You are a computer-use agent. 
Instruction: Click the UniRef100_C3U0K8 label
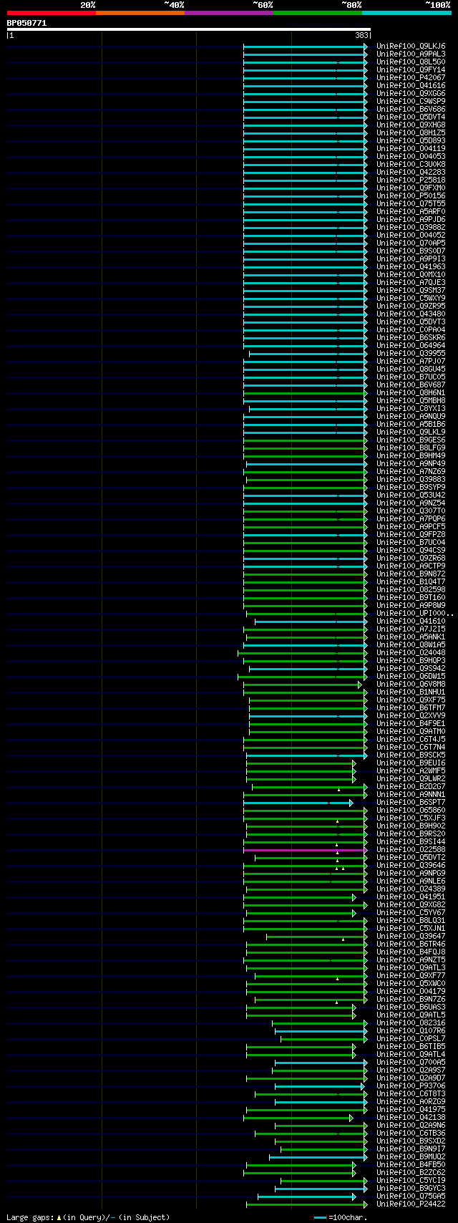click(x=411, y=165)
